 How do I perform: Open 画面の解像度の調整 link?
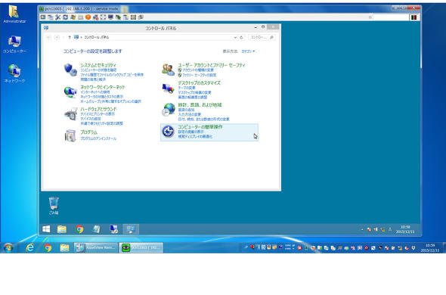pos(193,98)
